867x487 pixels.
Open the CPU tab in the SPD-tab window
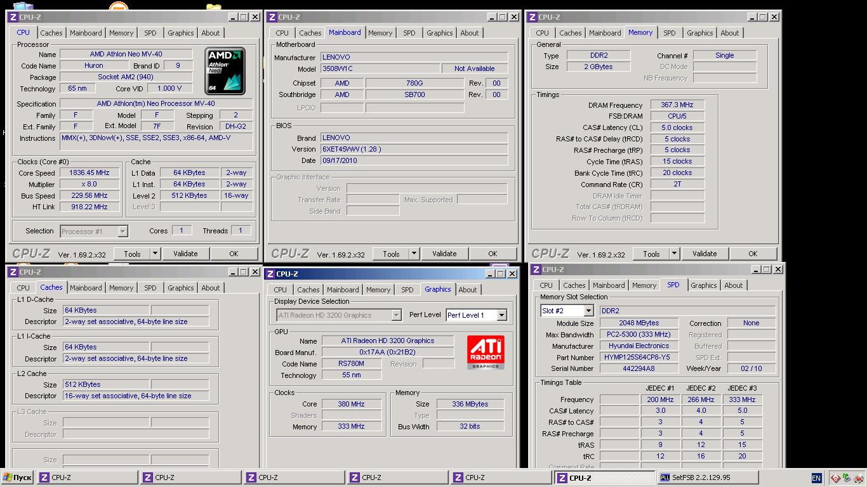546,285
